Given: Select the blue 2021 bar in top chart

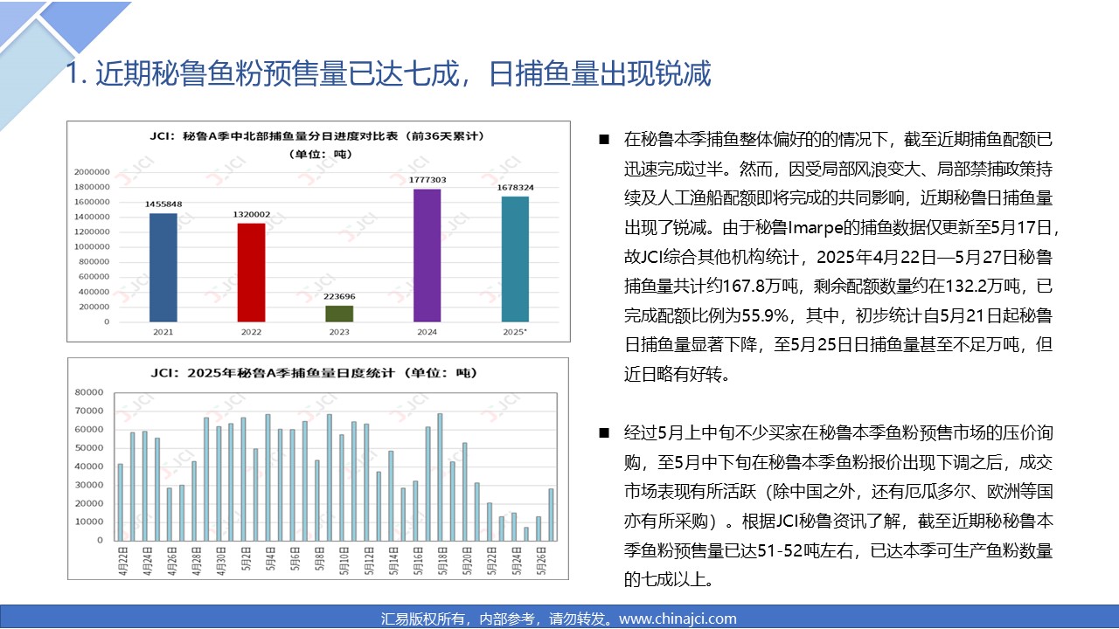Looking at the screenshot, I should point(163,267).
